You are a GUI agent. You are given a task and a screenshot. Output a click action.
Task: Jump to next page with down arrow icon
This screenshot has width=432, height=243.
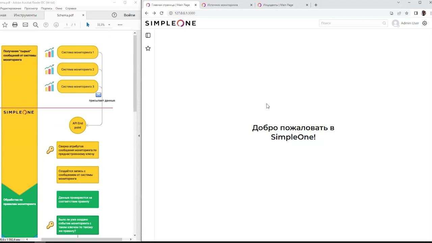[x=56, y=24]
